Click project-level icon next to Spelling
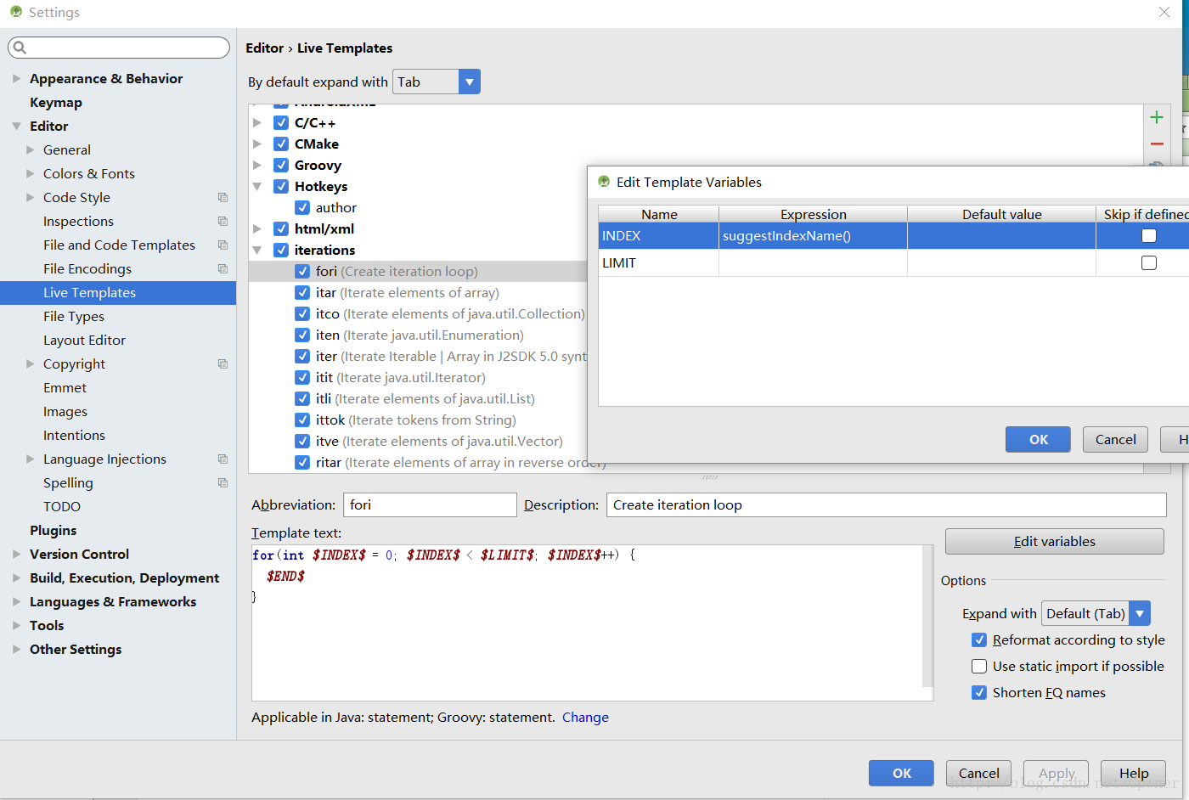1189x800 pixels. click(x=223, y=482)
